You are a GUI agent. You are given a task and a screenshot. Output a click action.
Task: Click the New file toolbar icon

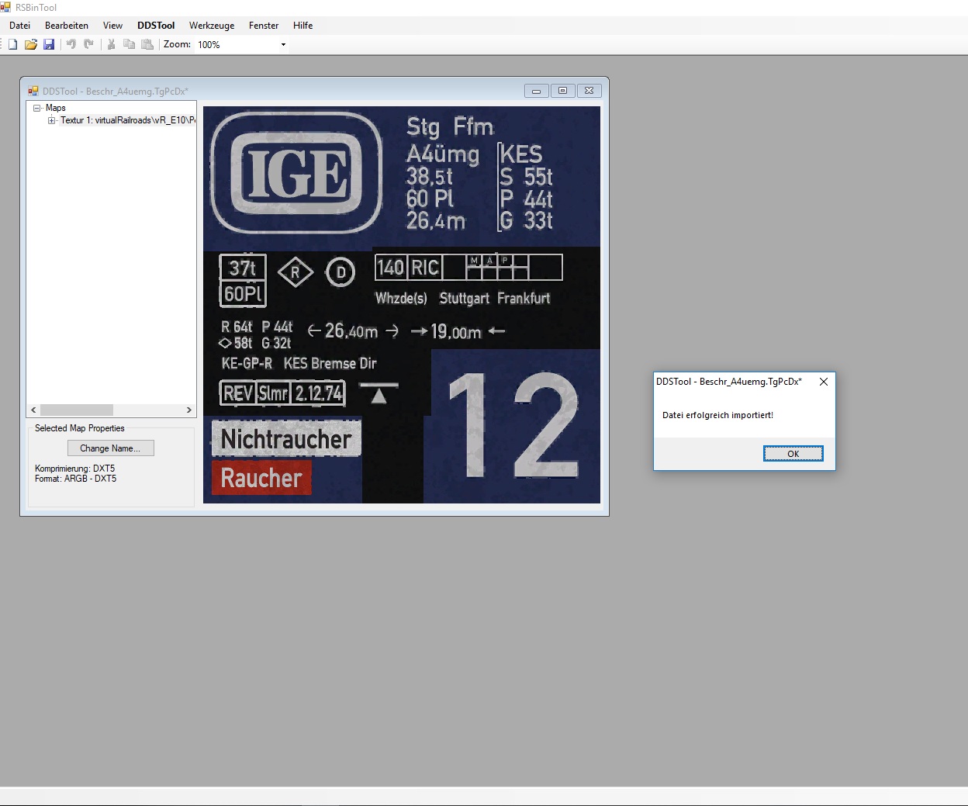coord(12,44)
